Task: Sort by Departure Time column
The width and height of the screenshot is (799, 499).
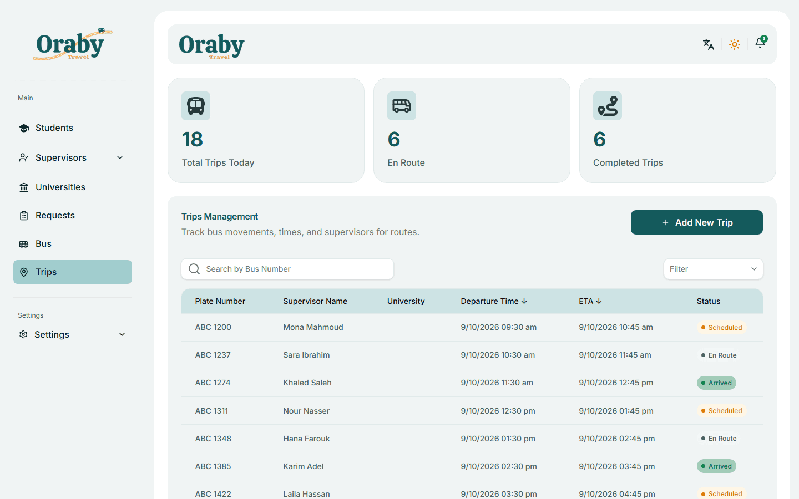Action: pos(494,301)
